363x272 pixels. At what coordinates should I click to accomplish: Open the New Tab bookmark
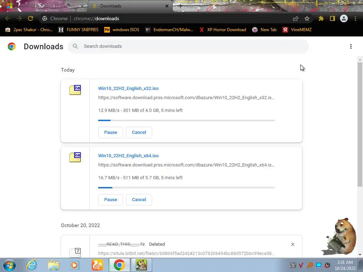(264, 30)
